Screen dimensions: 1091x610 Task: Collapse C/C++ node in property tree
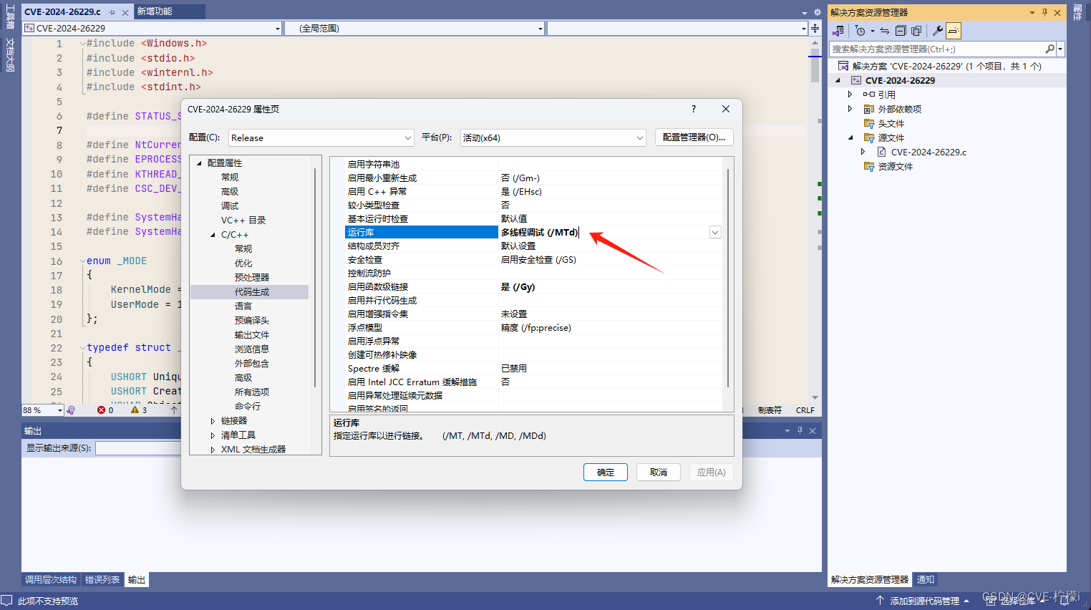pos(213,234)
